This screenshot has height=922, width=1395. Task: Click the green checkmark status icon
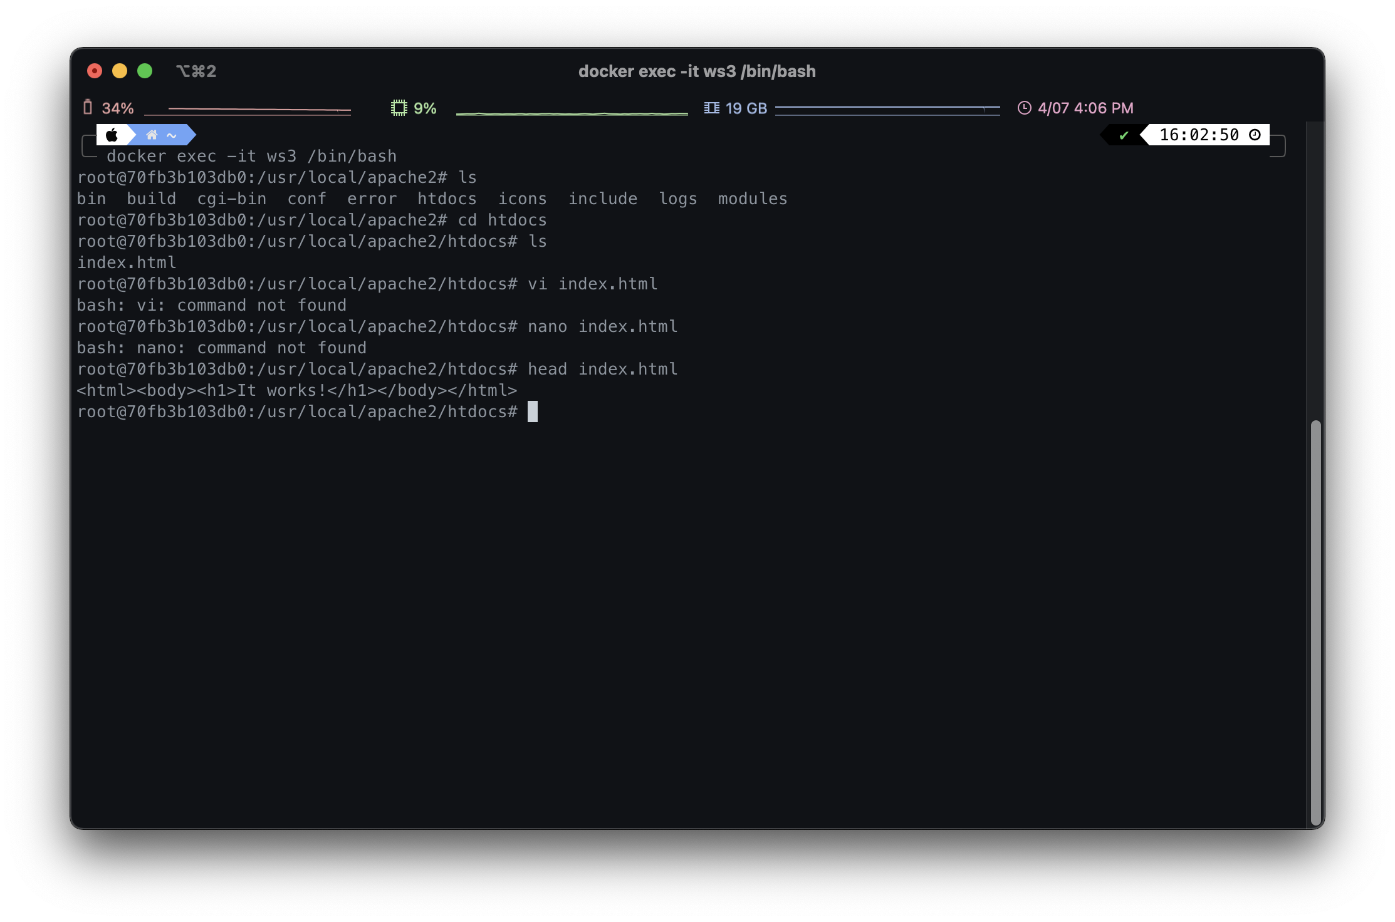[1124, 135]
